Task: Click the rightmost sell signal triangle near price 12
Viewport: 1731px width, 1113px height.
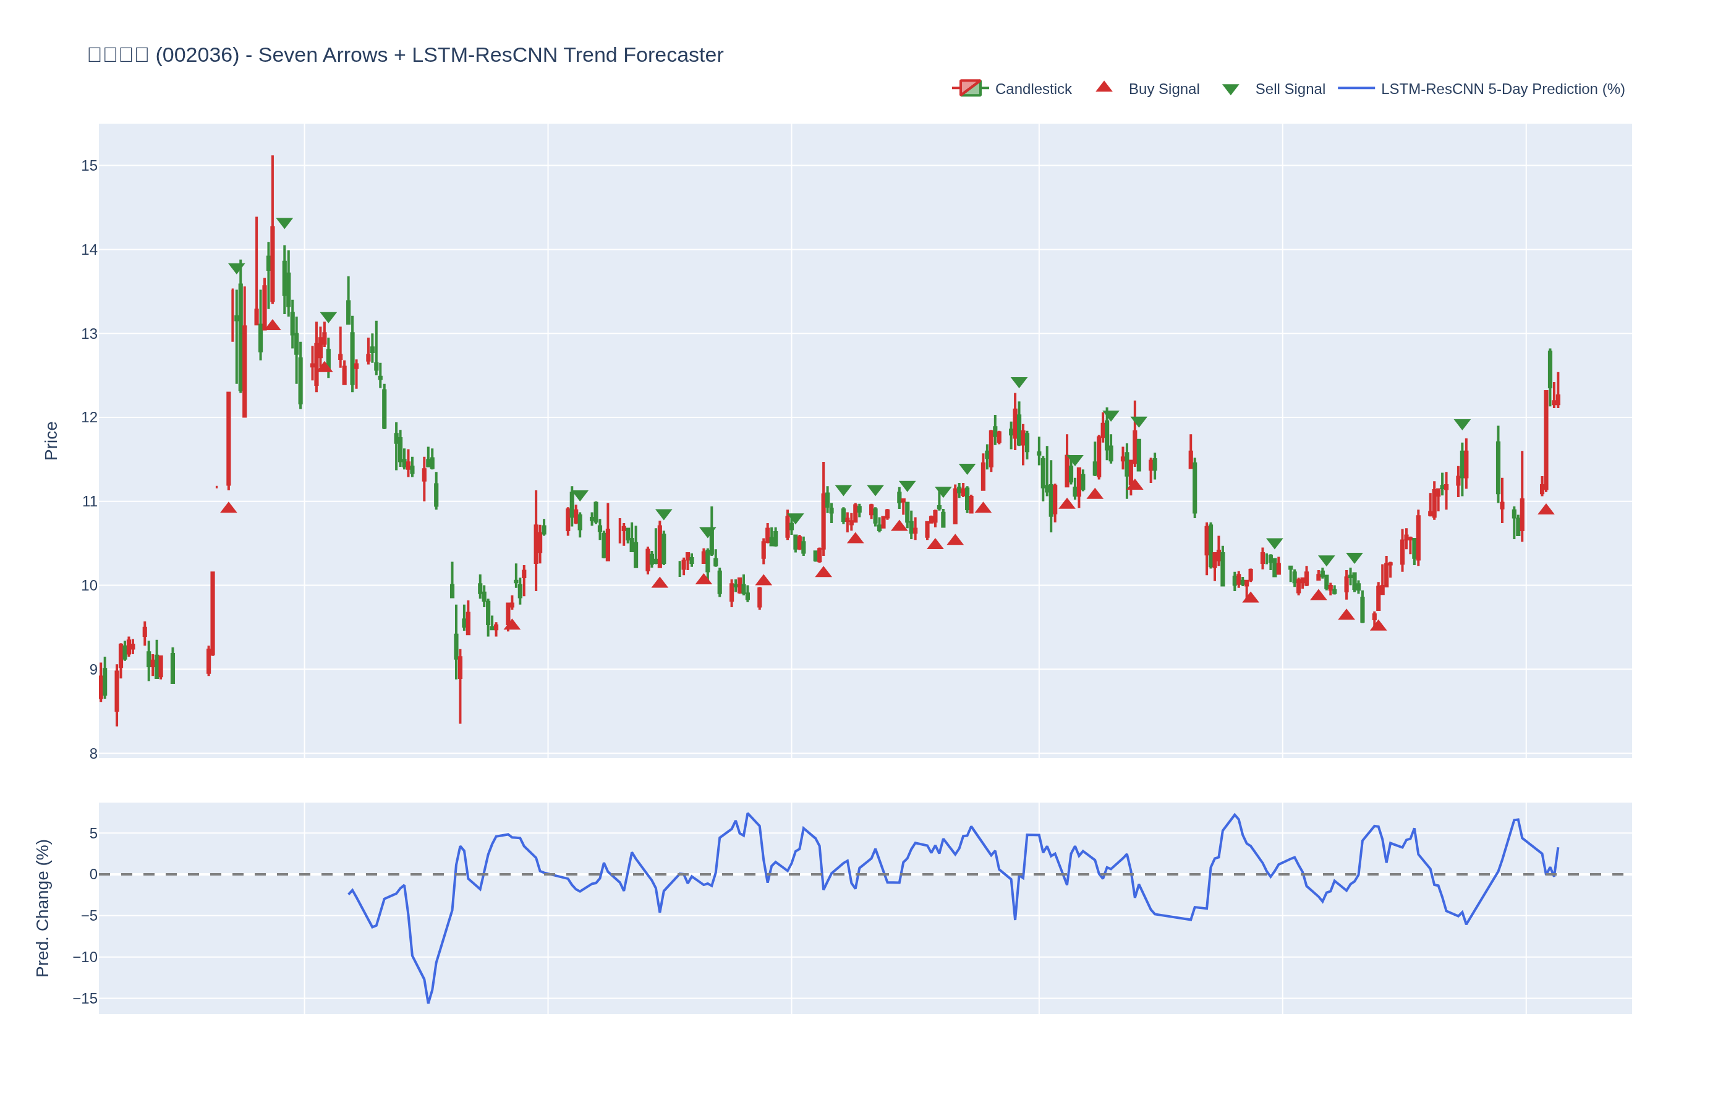Action: 1461,424
